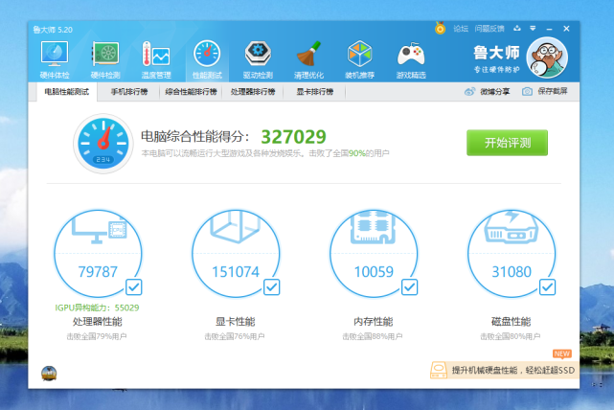The image size is (614, 410).
Task: Click the orange NEW badge
Action: [562, 353]
